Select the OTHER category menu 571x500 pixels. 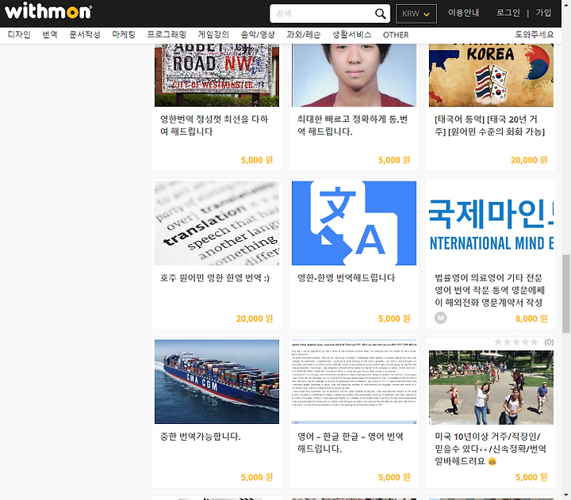coord(396,35)
